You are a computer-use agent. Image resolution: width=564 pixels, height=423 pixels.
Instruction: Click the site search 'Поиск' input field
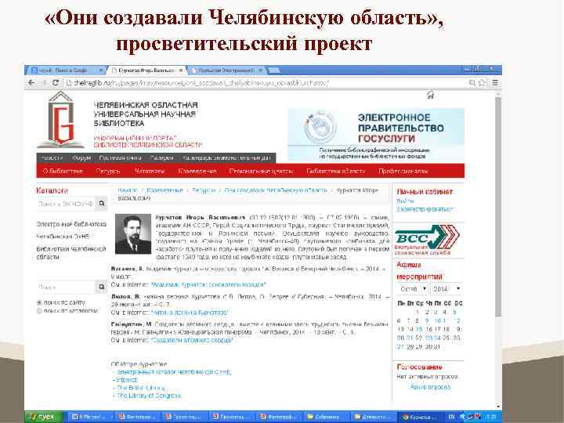(x=66, y=287)
